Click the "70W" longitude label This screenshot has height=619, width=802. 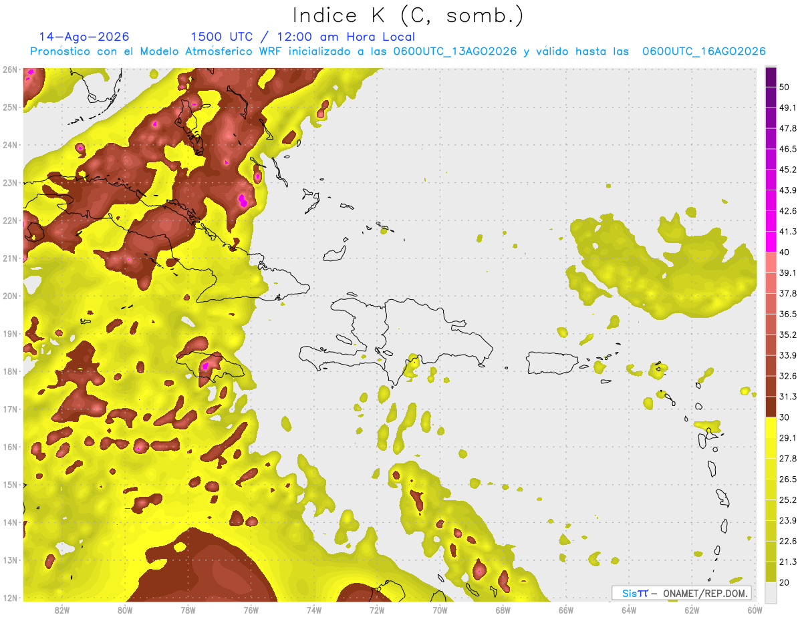pos(440,610)
